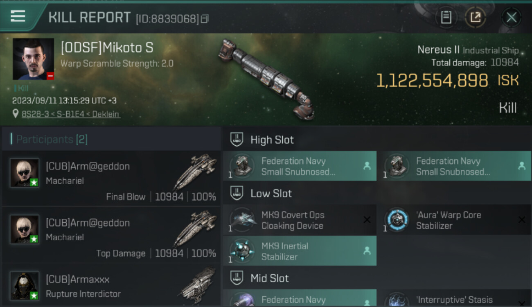Viewport: 532px width, 307px height.
Task: Open the clipboard notes icon
Action: click(446, 18)
